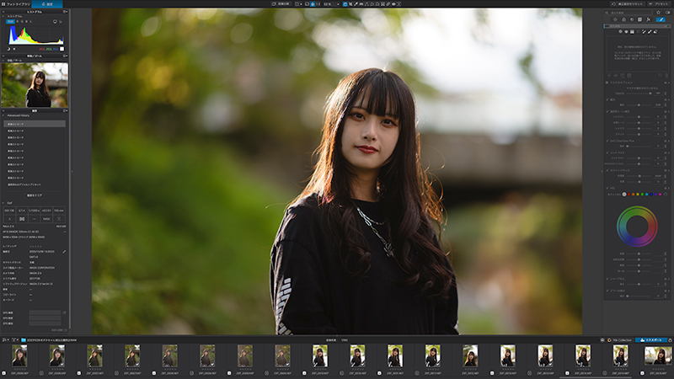Viewport: 674px width, 379px height.
Task: Switch to the PhotoLibrary tab
Action: tap(15, 4)
